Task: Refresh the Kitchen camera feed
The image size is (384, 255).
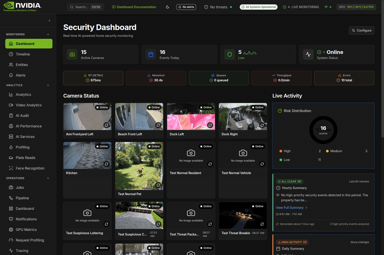Action: click(x=107, y=164)
